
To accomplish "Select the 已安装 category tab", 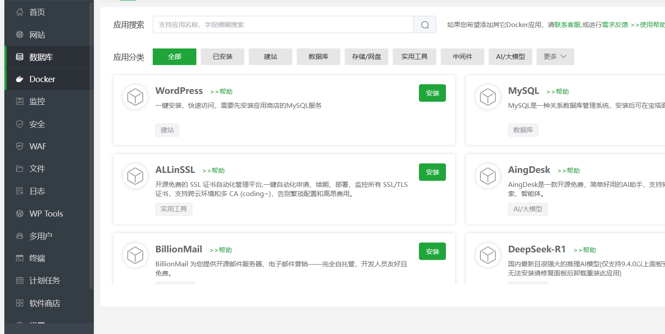I will (x=223, y=57).
